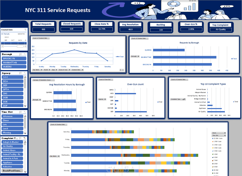Click the Agency slicer scroll down arrow
The image size is (242, 176).
(25, 106)
